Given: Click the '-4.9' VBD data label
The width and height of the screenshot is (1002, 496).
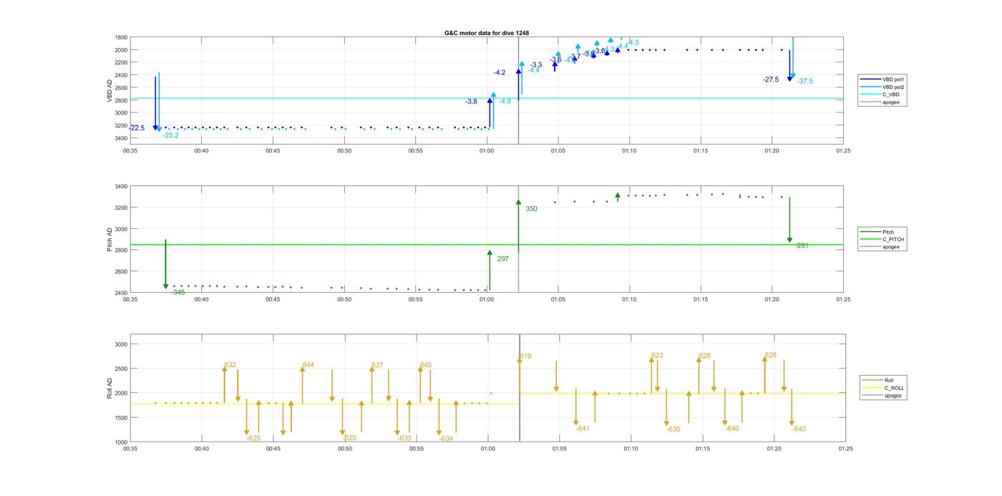Looking at the screenshot, I should coord(505,102).
